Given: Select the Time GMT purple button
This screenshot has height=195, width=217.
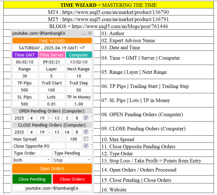Looking at the screenshot, I should coord(25,55).
